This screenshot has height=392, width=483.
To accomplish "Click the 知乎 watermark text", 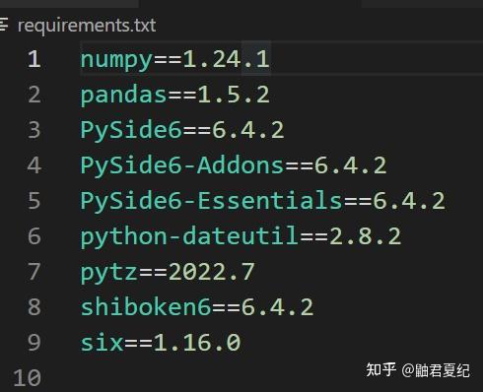I will coord(380,370).
